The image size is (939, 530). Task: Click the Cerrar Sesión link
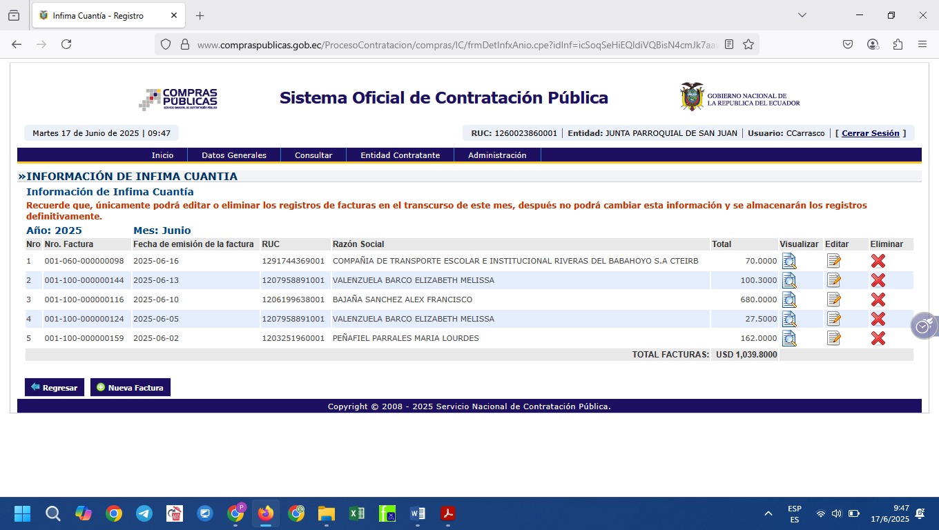click(870, 133)
